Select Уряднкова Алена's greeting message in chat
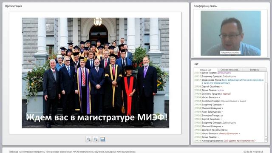The image size is (272, 153). click(229, 81)
